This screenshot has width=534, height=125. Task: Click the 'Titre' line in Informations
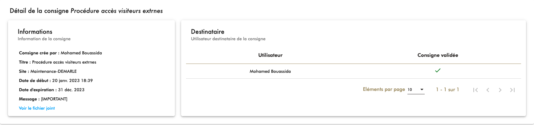click(58, 62)
